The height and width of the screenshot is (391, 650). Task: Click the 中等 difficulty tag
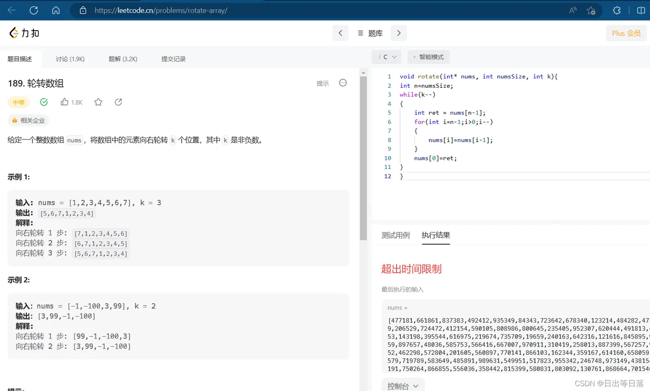[x=19, y=102]
